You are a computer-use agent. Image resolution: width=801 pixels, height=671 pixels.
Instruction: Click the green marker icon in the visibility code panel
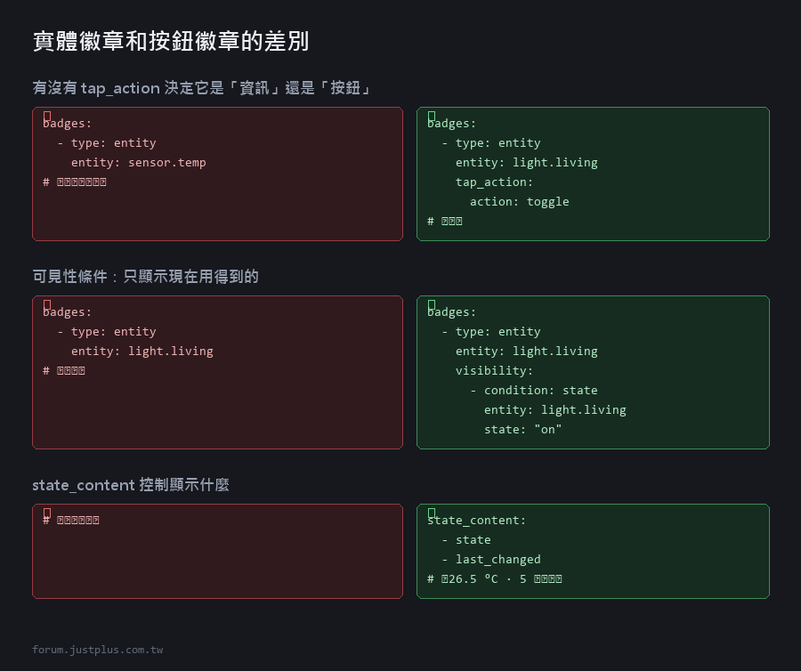pyautogui.click(x=432, y=305)
